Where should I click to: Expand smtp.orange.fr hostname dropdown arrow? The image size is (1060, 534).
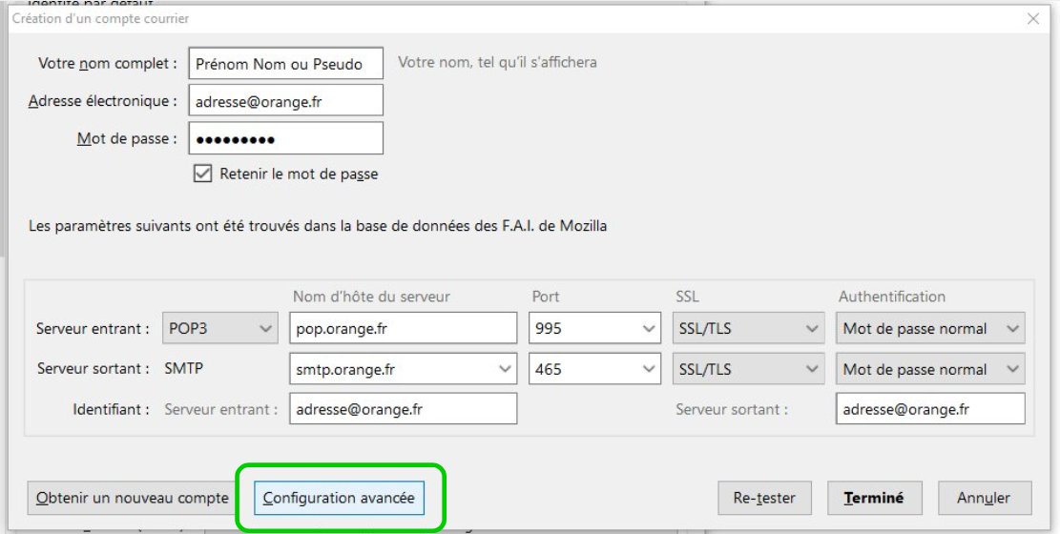pos(505,369)
